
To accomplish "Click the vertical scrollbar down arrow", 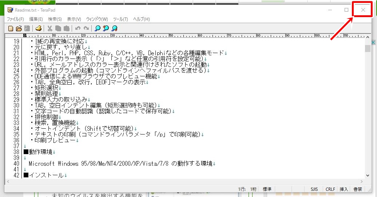I will pos(368,176).
